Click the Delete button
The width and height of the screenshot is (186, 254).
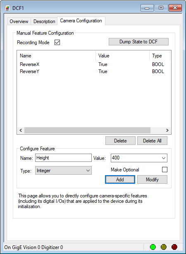120,140
